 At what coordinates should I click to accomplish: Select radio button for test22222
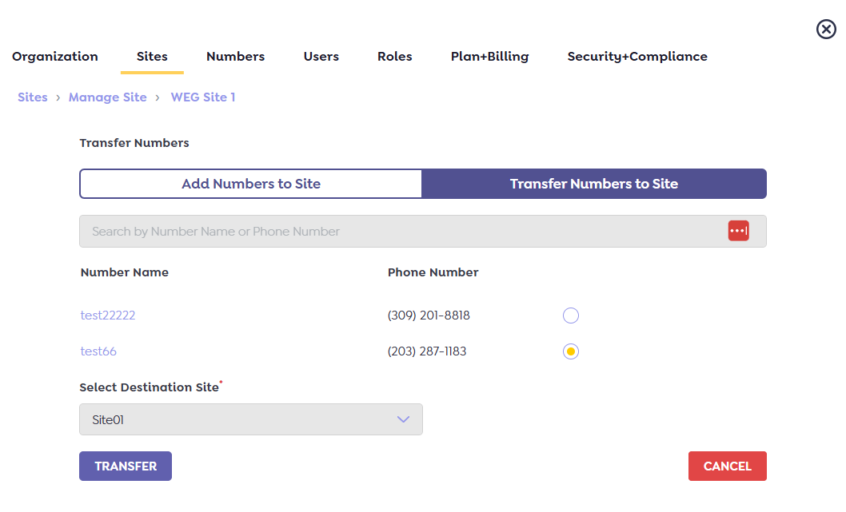[x=570, y=316]
